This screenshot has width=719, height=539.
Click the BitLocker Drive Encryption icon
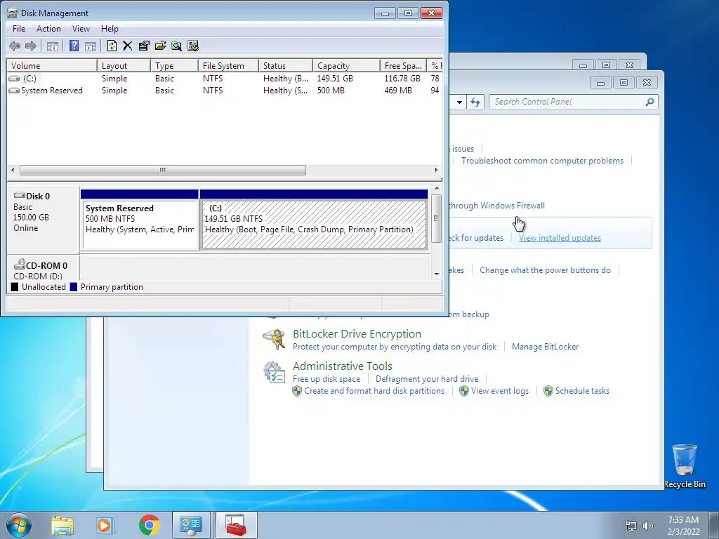[x=275, y=340]
